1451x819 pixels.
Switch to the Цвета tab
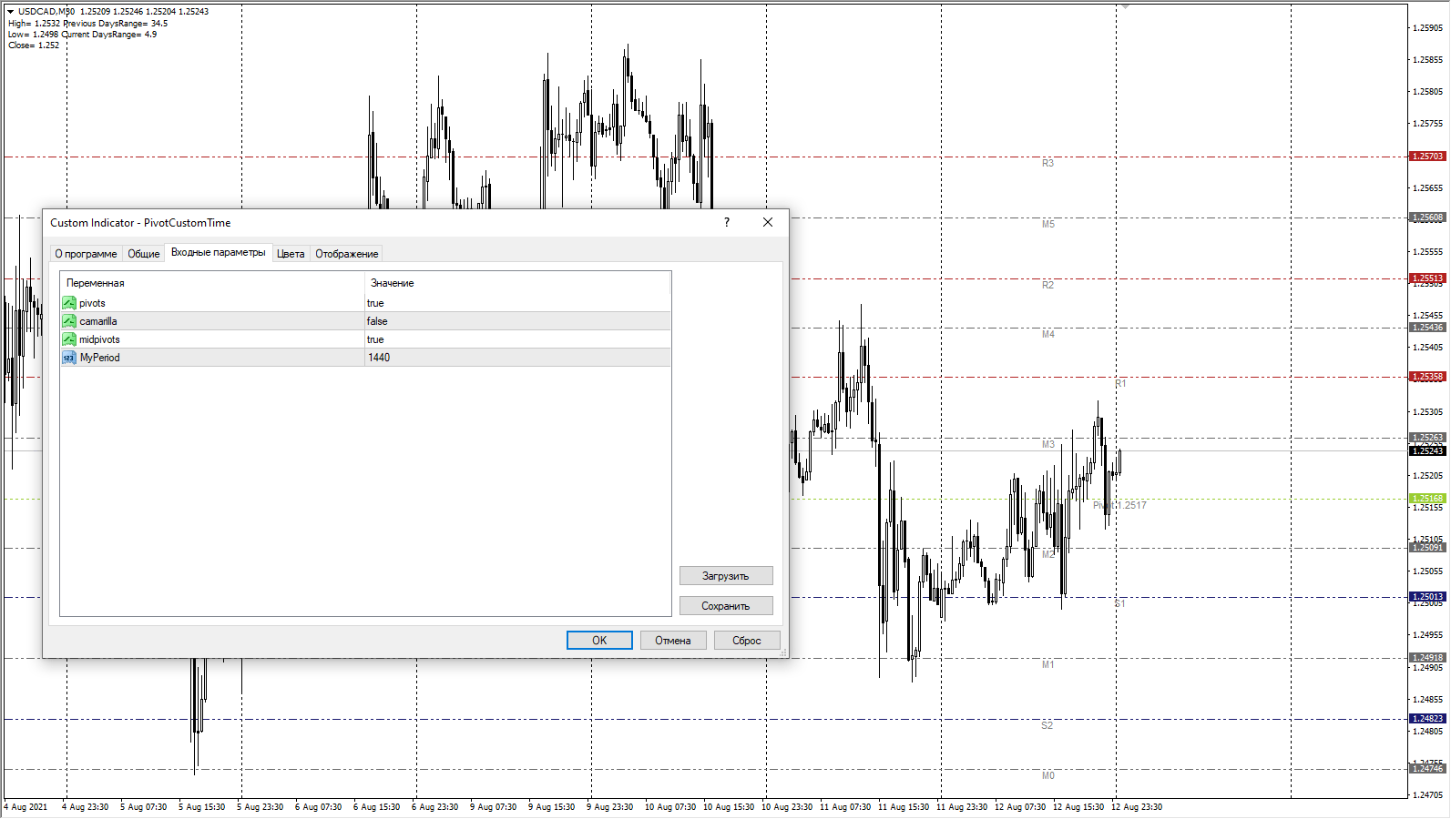click(291, 254)
